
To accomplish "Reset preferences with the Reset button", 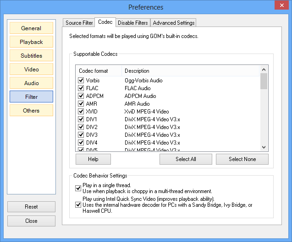I will (x=31, y=207).
